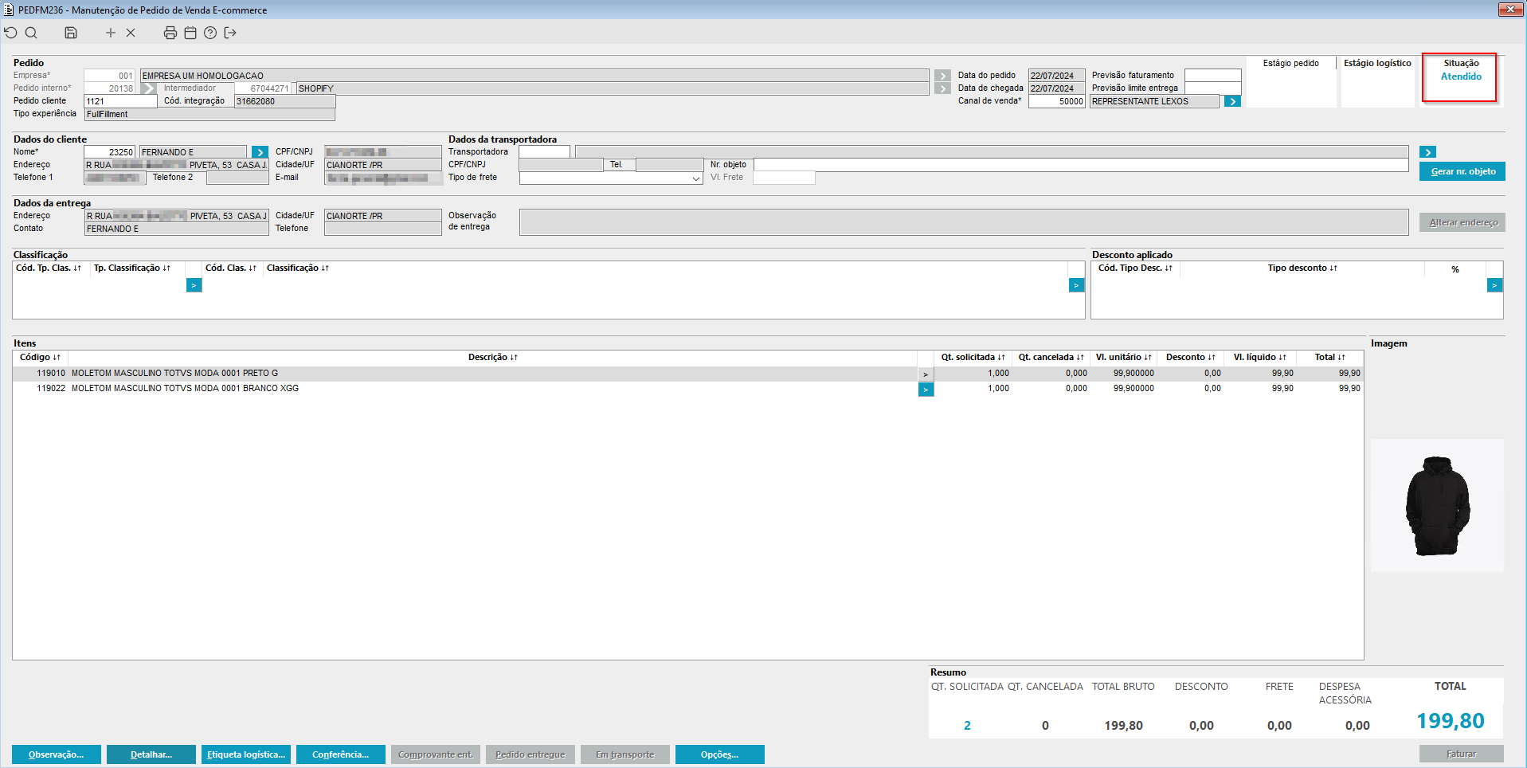The height and width of the screenshot is (768, 1527).
Task: Save using the floppy disk icon
Action: (71, 33)
